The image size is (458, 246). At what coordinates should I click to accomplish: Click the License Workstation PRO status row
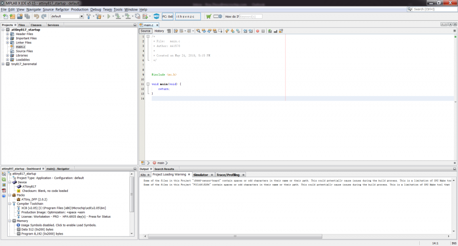(x=66, y=216)
